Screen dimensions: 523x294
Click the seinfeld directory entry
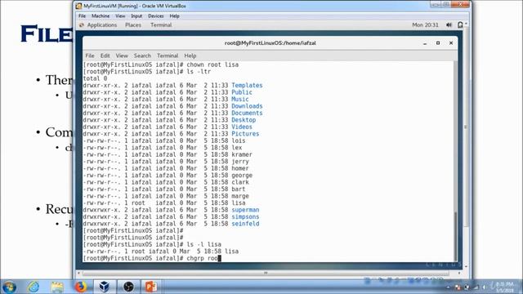[245, 224]
